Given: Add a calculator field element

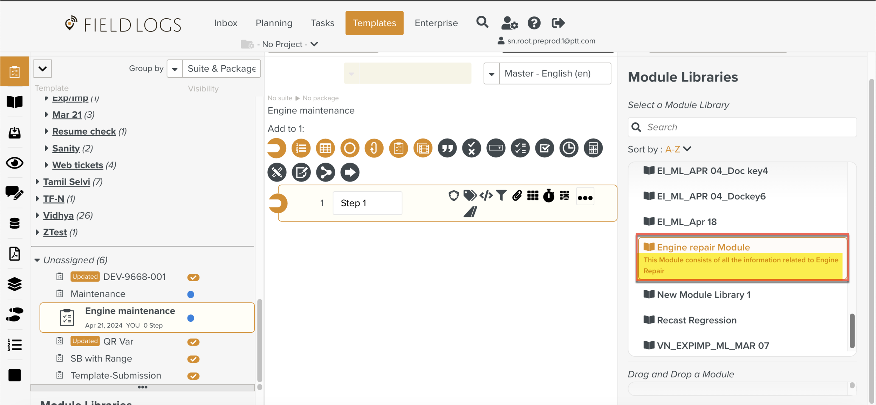Looking at the screenshot, I should tap(593, 148).
